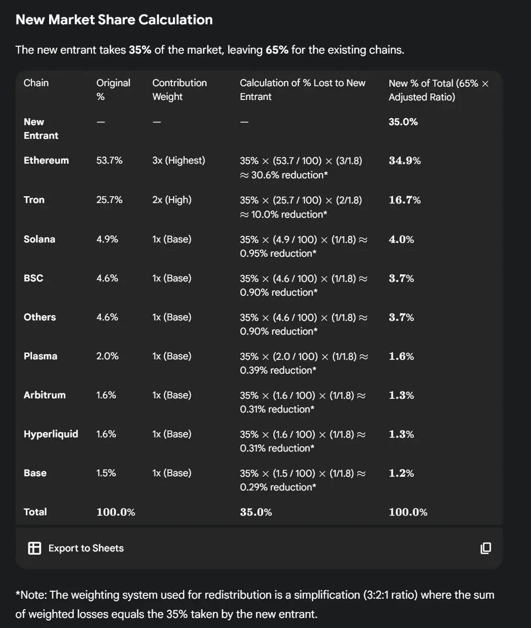Click the Ethereum row label
The image size is (531, 628).
pyautogui.click(x=46, y=161)
